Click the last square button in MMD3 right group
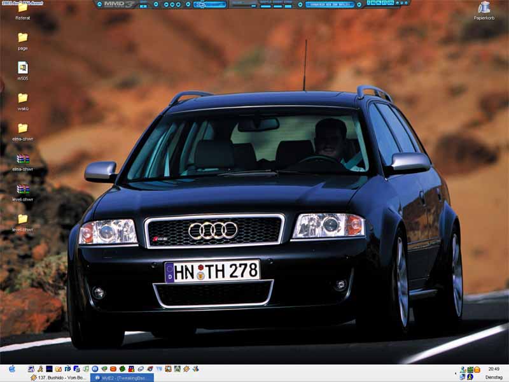 [391, 3]
